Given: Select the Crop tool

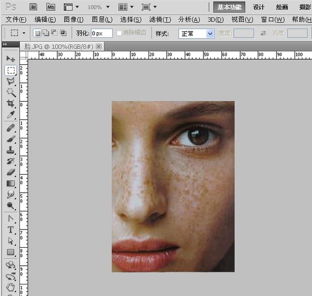Looking at the screenshot, I should coord(11,104).
